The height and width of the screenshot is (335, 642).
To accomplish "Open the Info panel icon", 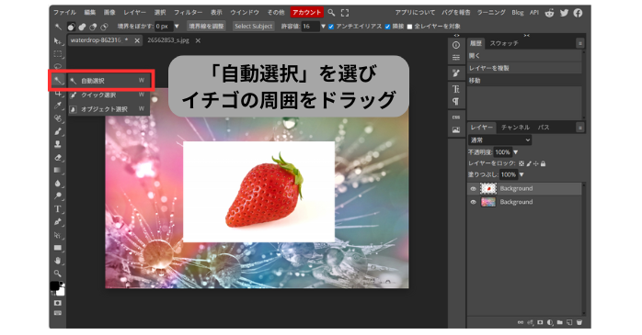I will pos(456,45).
